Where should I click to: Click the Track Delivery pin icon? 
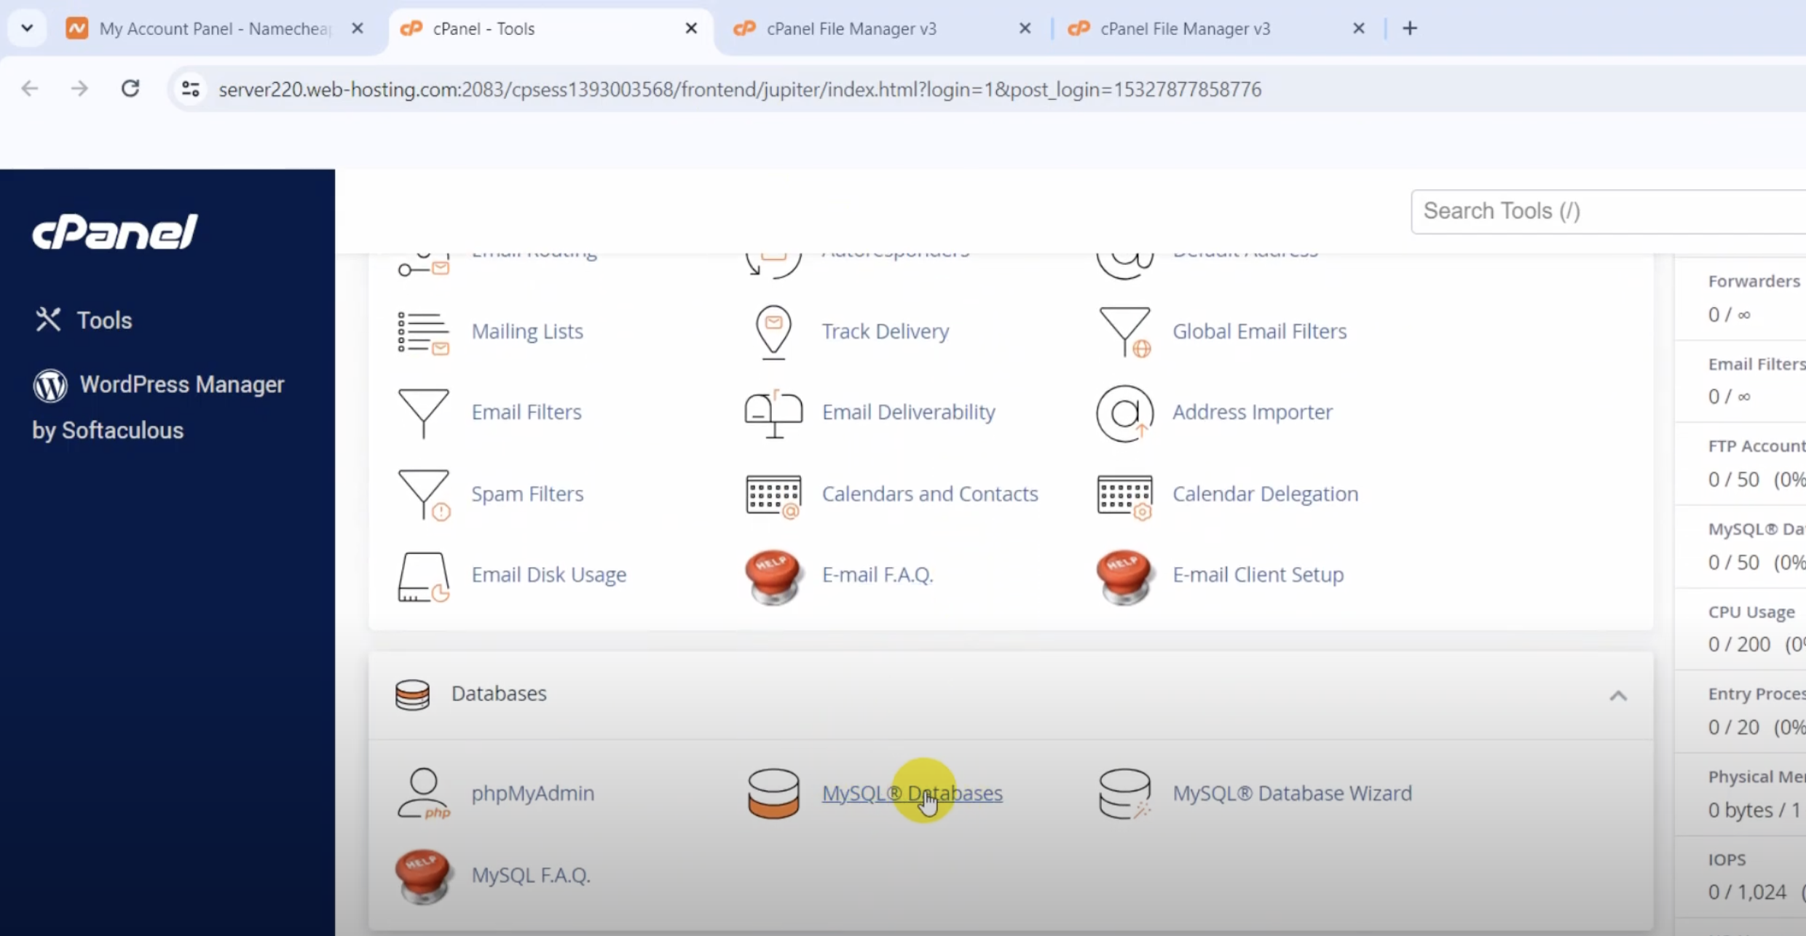pos(773,332)
